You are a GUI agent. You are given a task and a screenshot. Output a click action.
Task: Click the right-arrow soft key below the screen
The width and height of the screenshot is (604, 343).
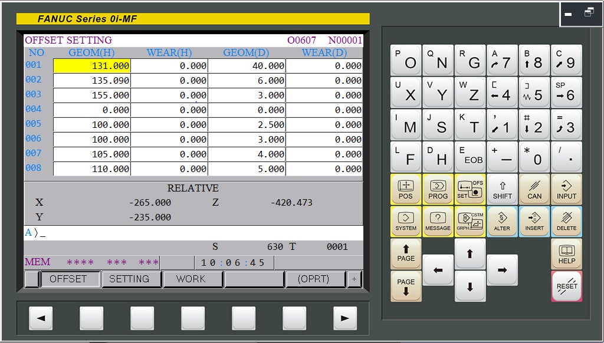344,318
